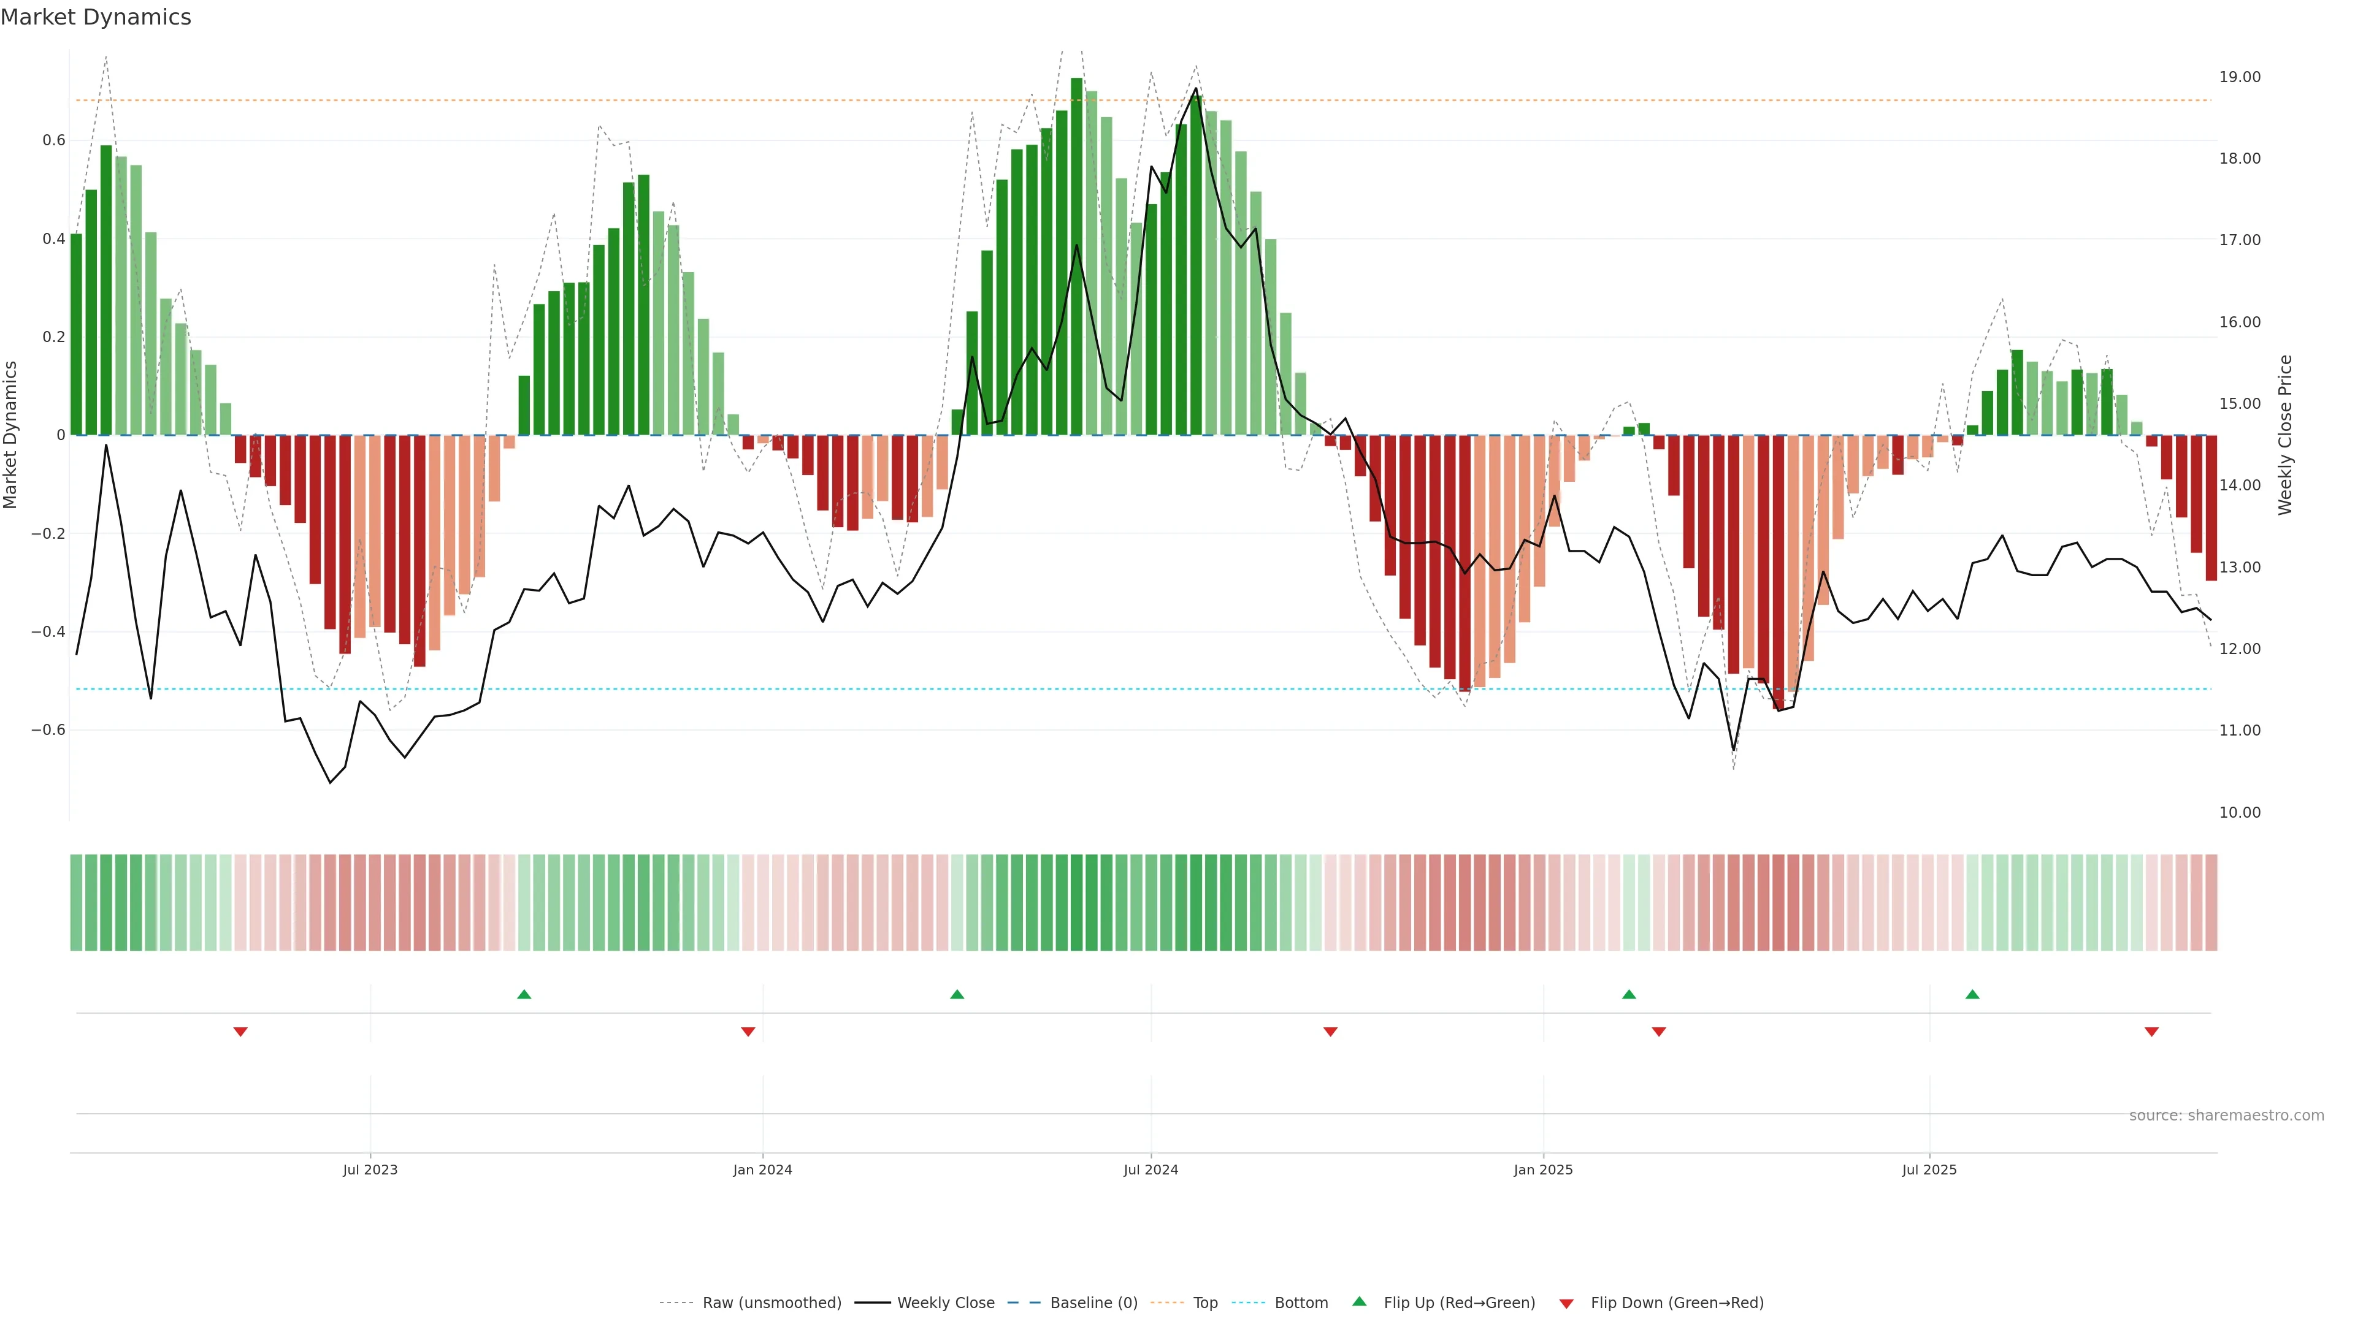Click the Flip Up triangle after Jan 2025

[x=1629, y=994]
